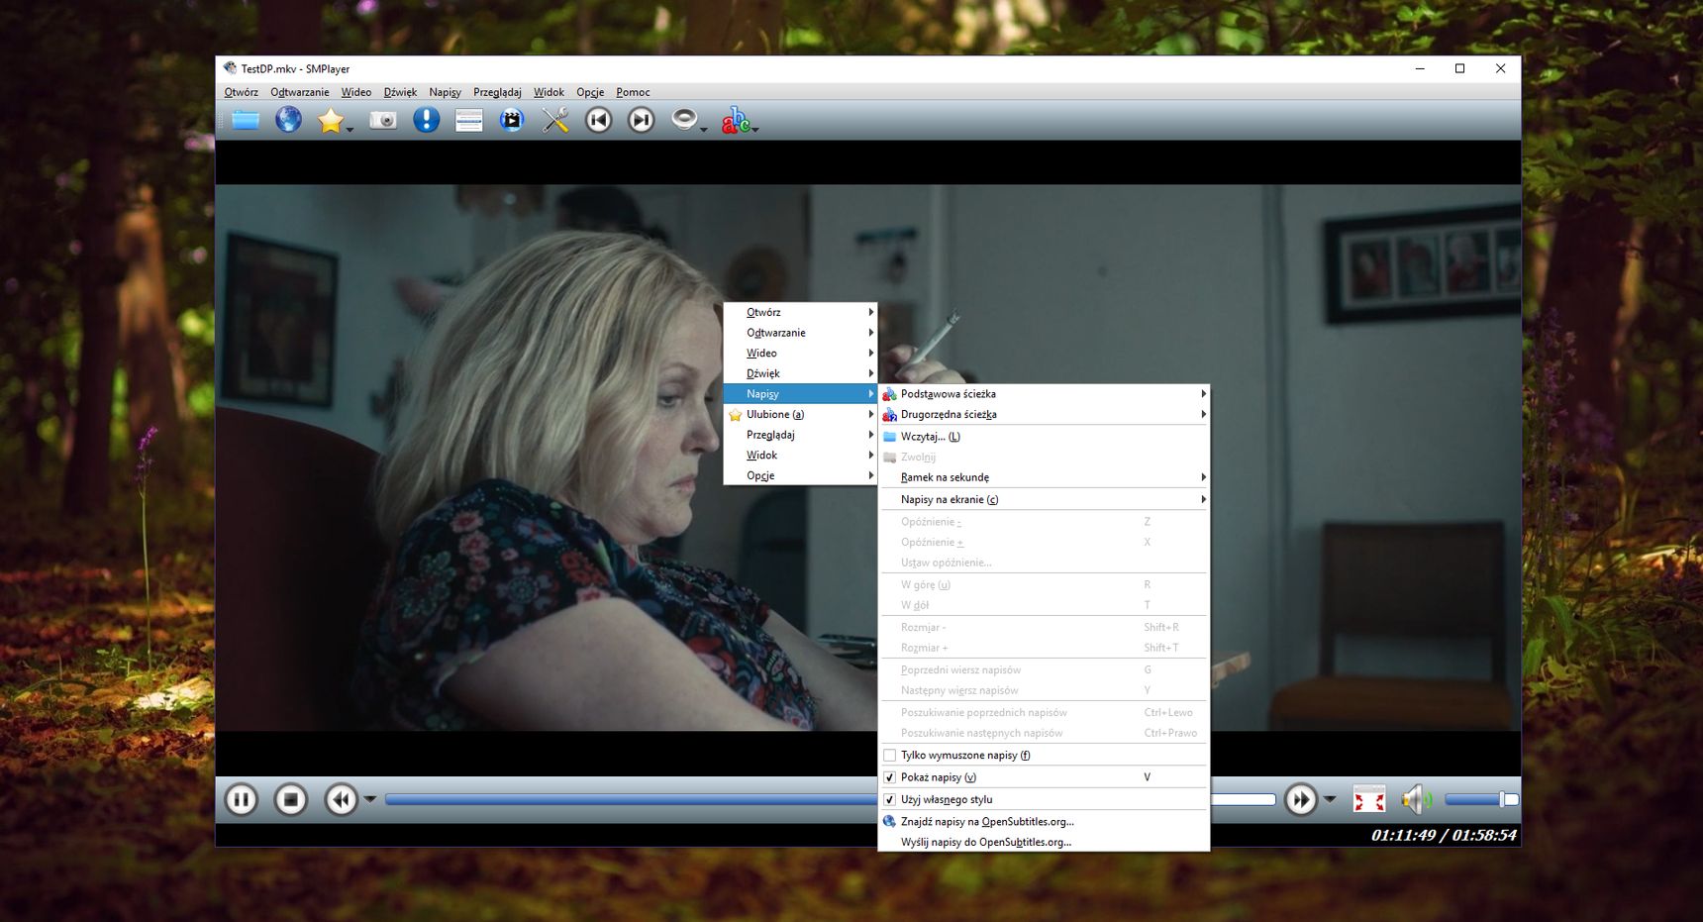This screenshot has width=1703, height=922.
Task: Click the OpenSubtitles globe icon in the menu
Action: click(889, 822)
